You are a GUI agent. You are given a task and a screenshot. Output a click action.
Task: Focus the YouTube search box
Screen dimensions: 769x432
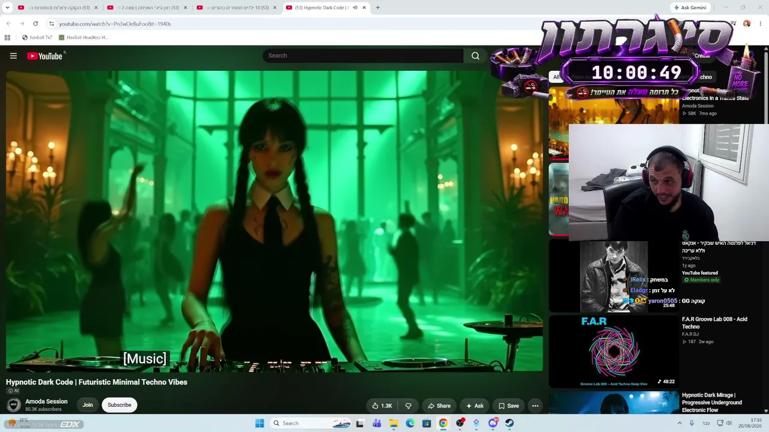pos(363,56)
